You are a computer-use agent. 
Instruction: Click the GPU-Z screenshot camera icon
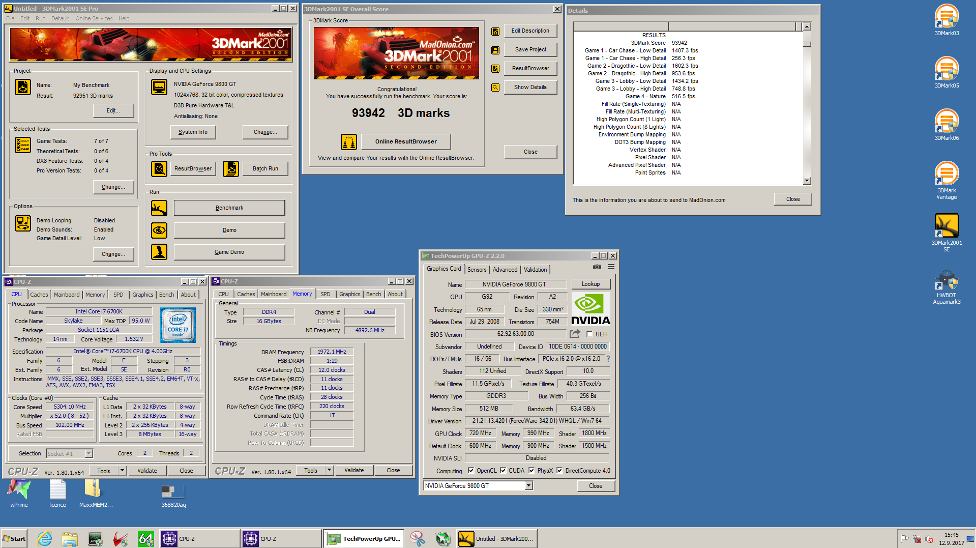tap(597, 267)
